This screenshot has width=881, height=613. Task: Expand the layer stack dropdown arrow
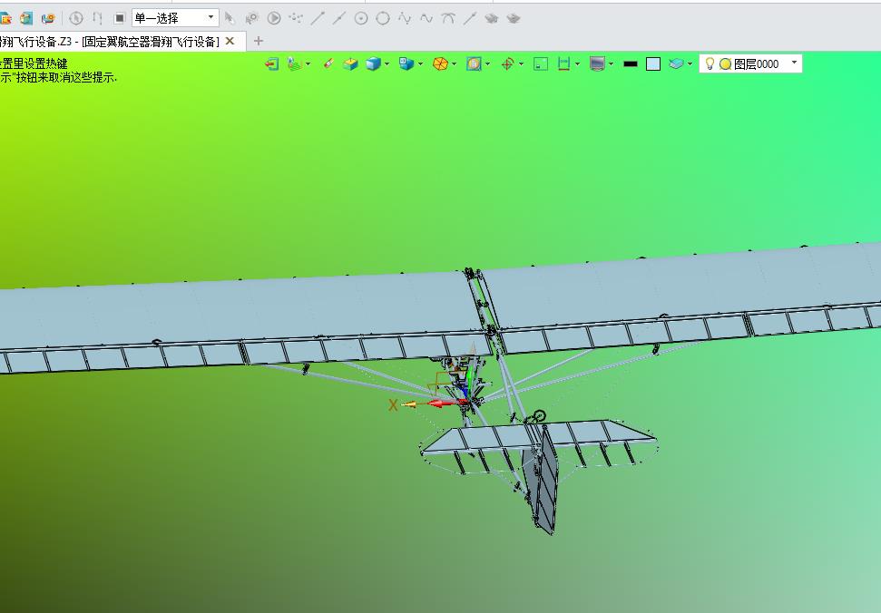(690, 64)
